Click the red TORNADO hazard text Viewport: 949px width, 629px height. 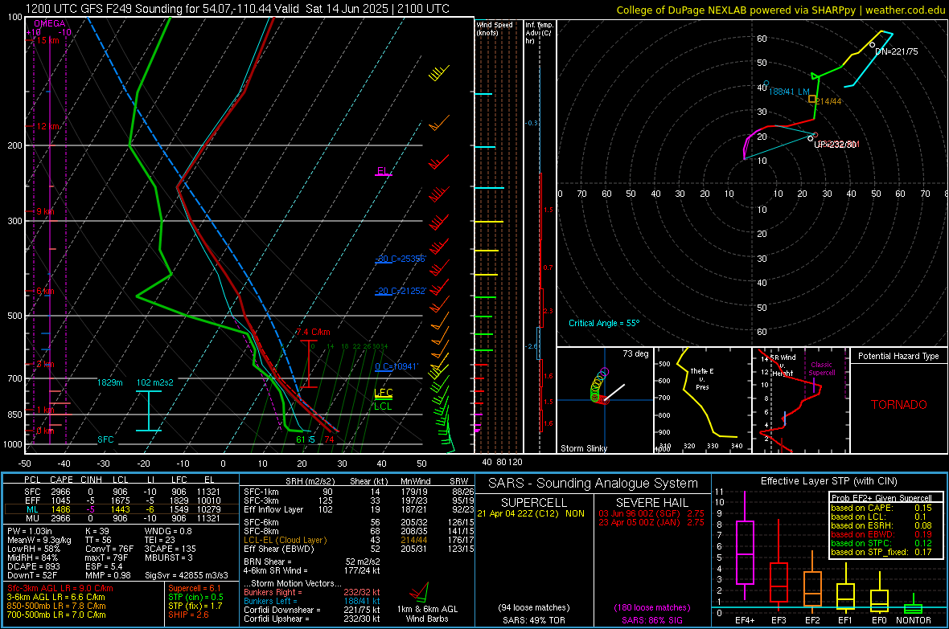[x=899, y=405]
